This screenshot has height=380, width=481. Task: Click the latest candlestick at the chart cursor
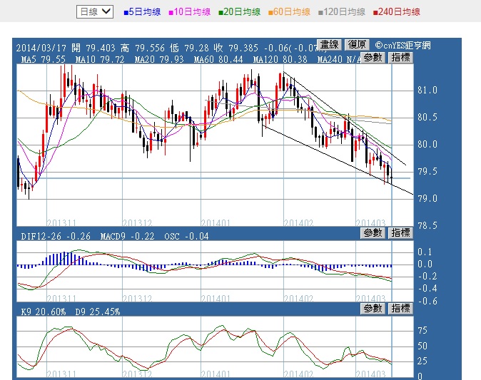point(391,177)
